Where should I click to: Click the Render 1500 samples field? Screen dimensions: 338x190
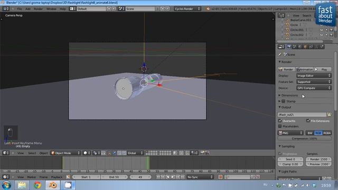point(318,159)
